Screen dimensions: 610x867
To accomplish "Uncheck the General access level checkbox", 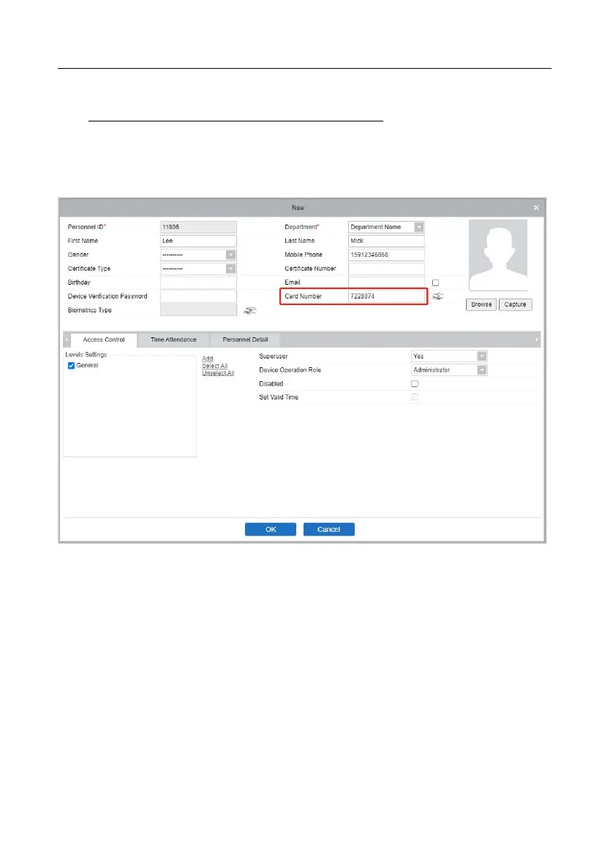I will tap(71, 366).
